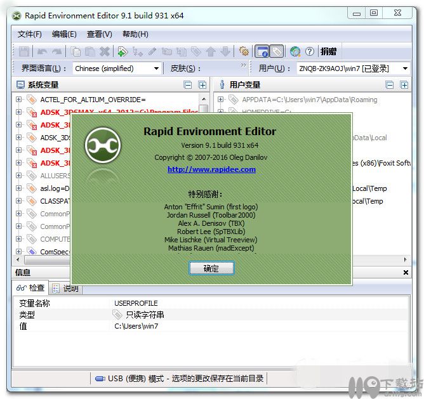The image size is (424, 399).
Task: Click the tag icon of asl.log row
Action: [32, 188]
